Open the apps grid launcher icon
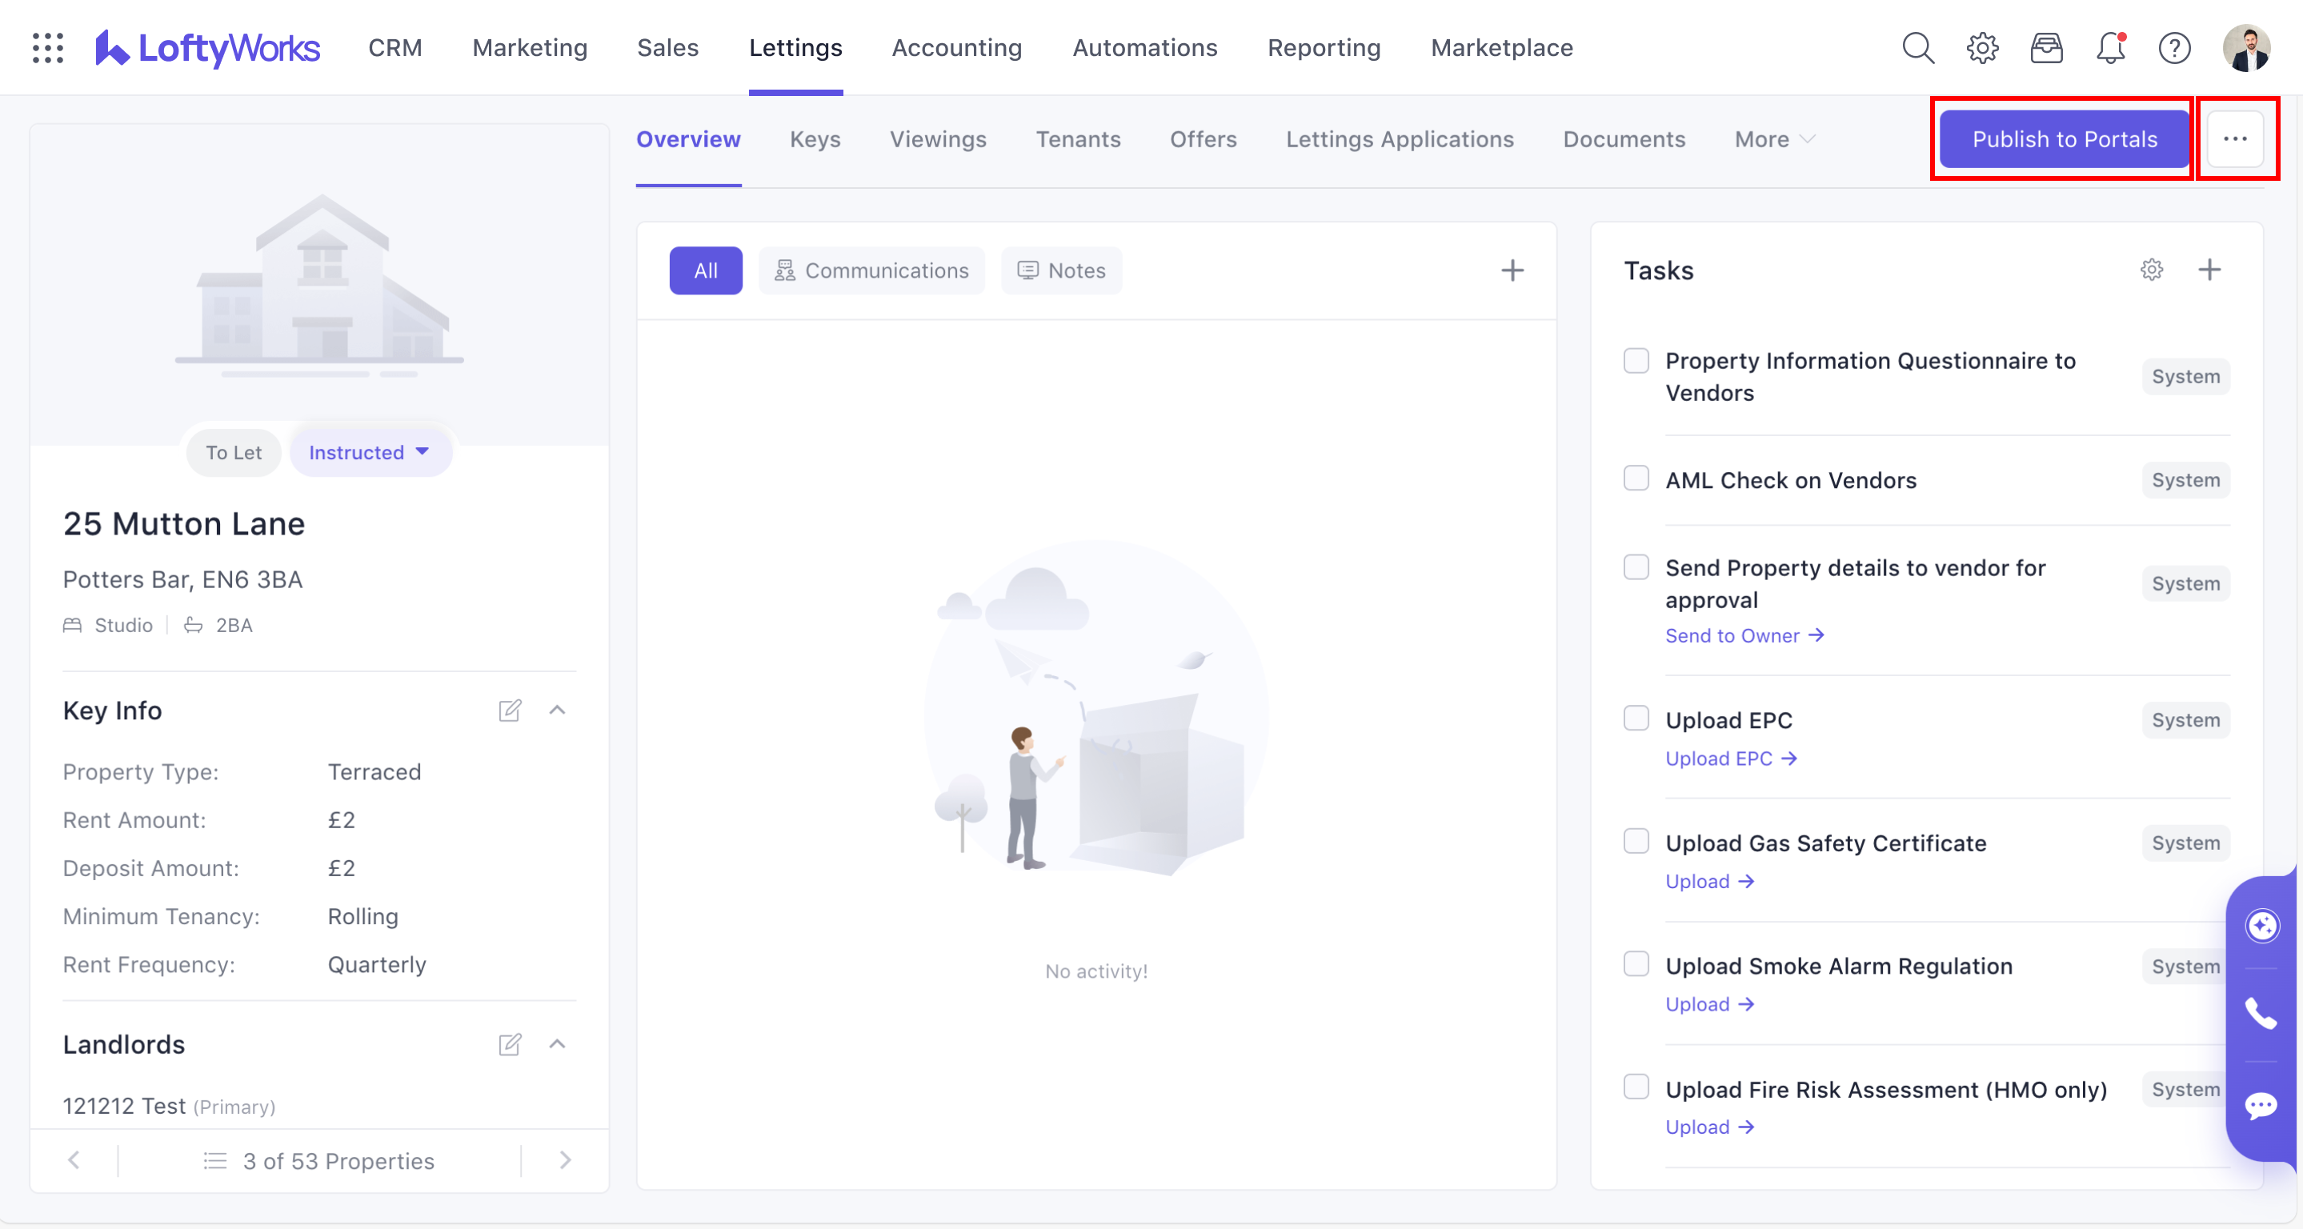The height and width of the screenshot is (1229, 2303). coord(47,48)
